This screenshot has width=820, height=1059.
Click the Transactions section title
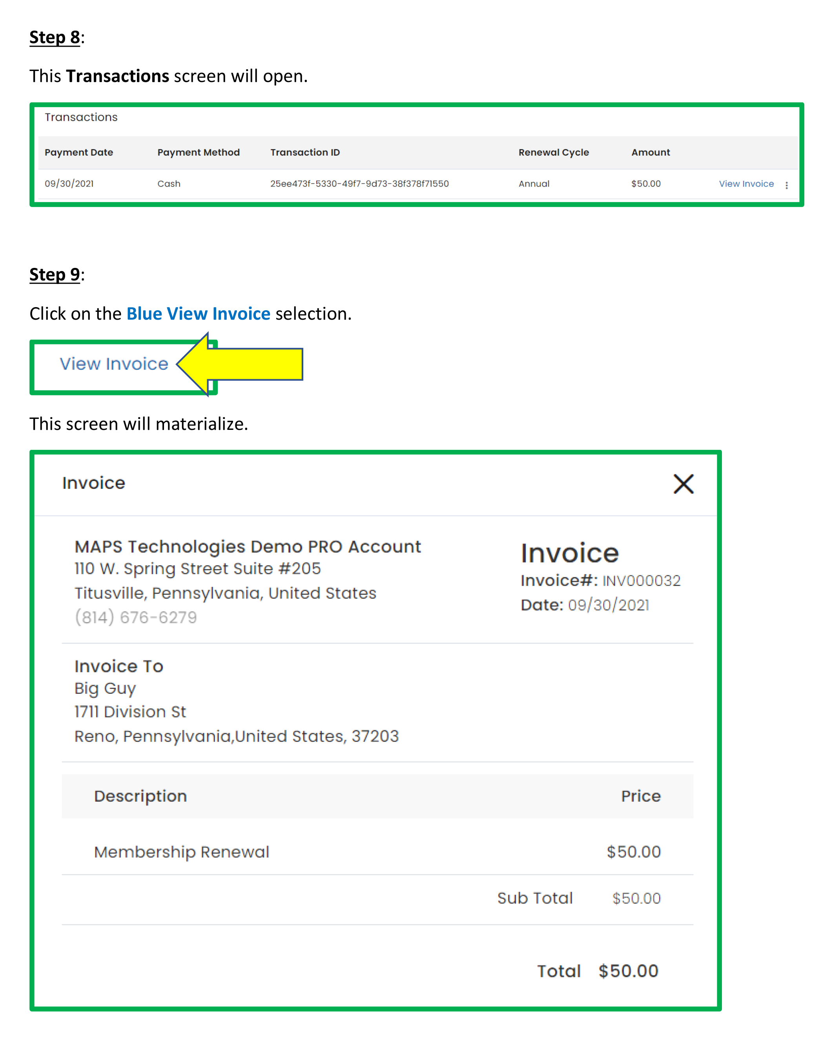(81, 117)
